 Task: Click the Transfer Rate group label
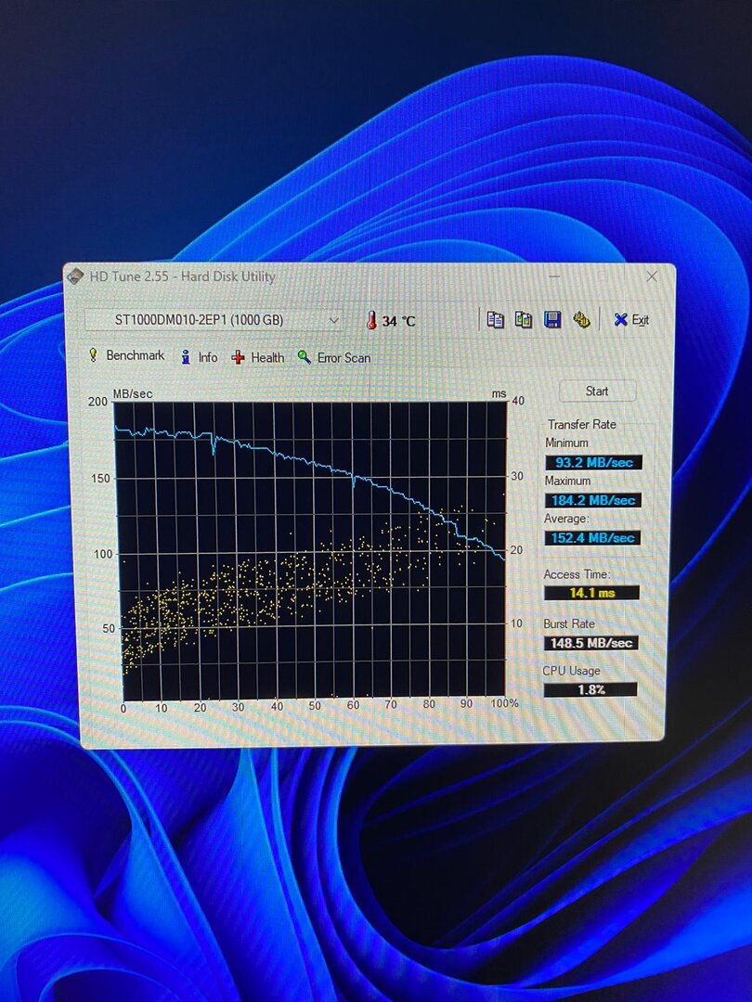(582, 424)
